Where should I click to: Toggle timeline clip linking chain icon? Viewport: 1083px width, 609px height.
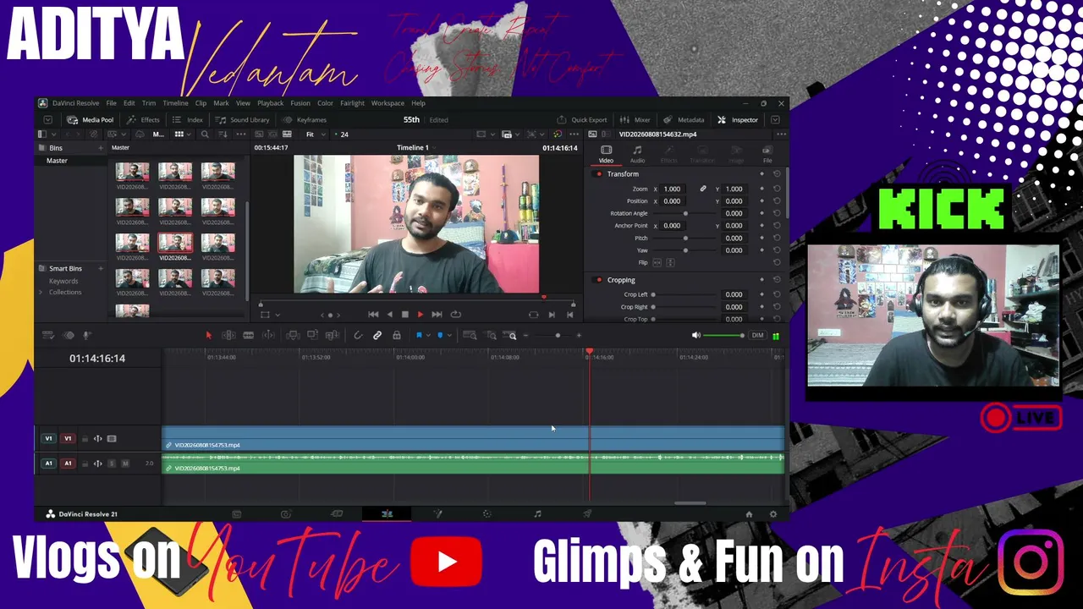(x=377, y=336)
